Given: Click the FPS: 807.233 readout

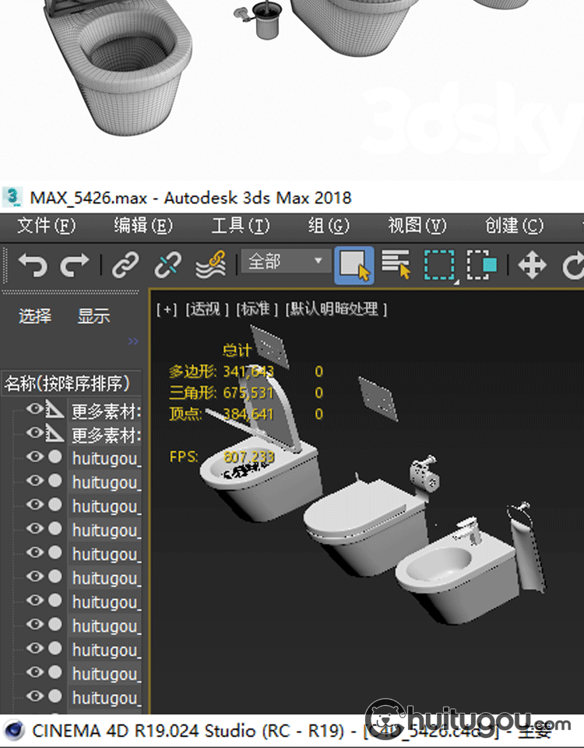Looking at the screenshot, I should click(222, 457).
